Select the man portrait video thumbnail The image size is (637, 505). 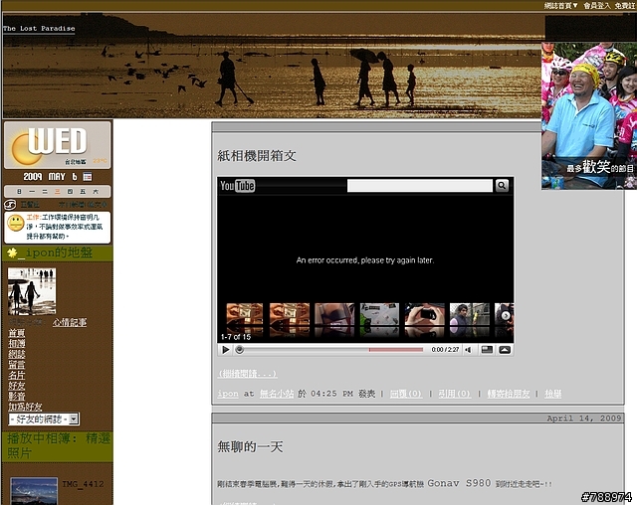click(x=469, y=315)
